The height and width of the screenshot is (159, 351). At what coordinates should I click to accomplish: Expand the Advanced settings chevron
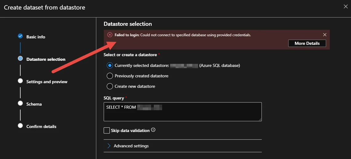[x=109, y=146]
